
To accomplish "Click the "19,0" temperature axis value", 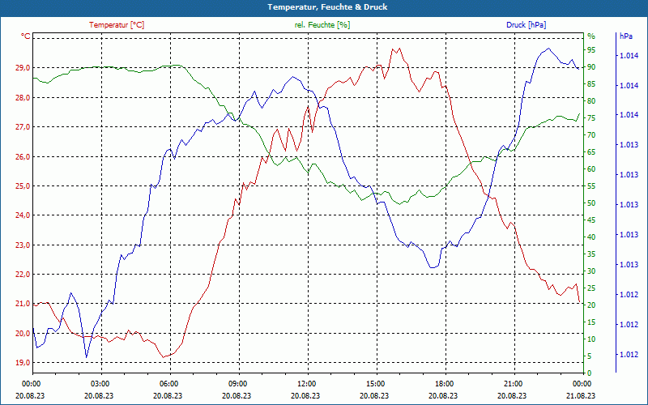I will pyautogui.click(x=23, y=363).
